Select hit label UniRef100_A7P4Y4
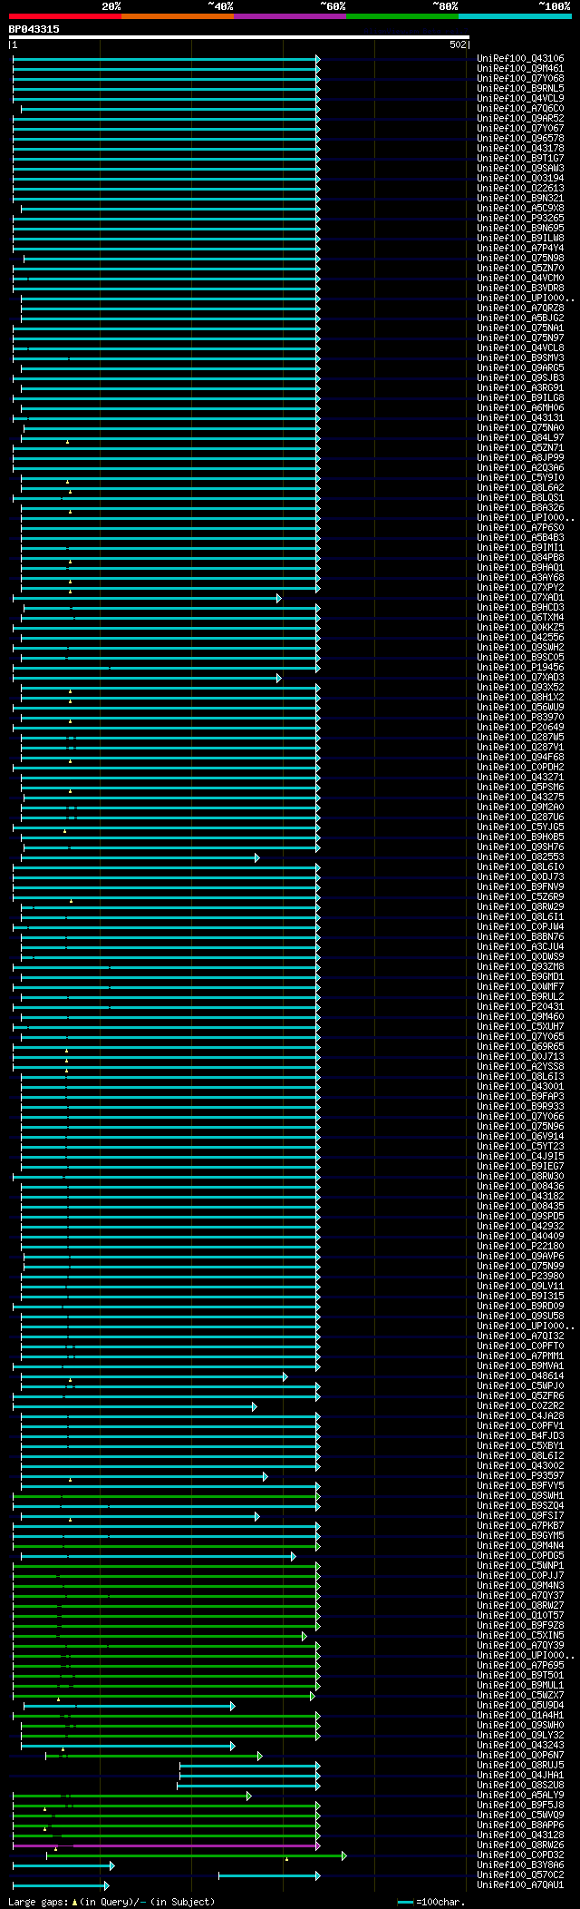Viewport: 580px width, 1909px height. pos(520,249)
